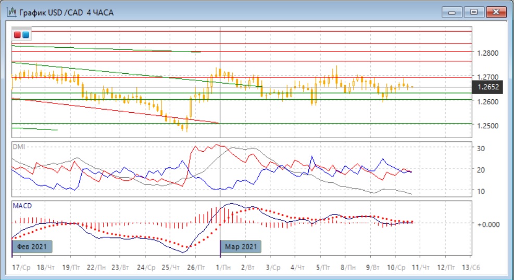The height and width of the screenshot is (280, 514).
Task: Maximize the USD/CAD chart window
Action: [474, 12]
